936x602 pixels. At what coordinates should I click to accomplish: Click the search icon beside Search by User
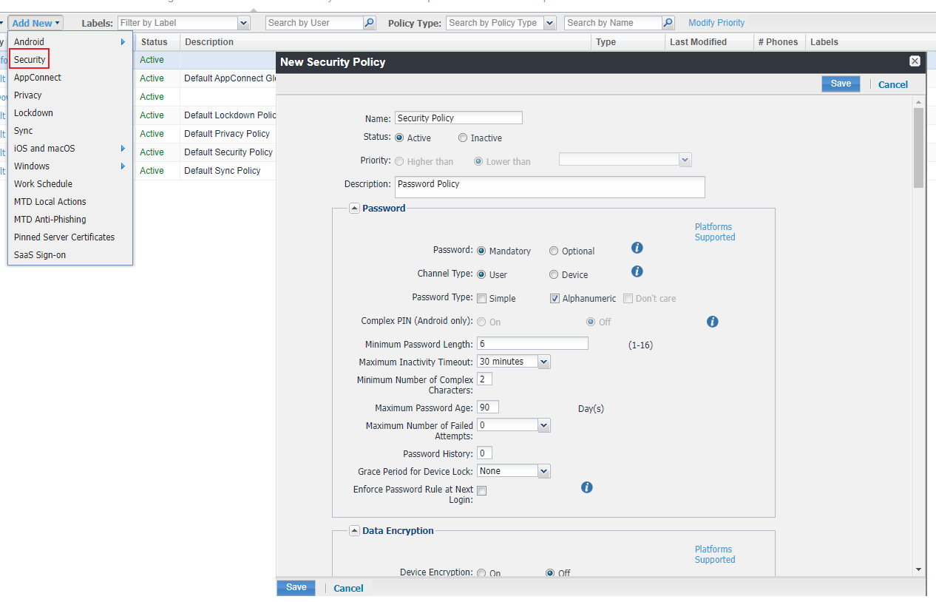(370, 23)
